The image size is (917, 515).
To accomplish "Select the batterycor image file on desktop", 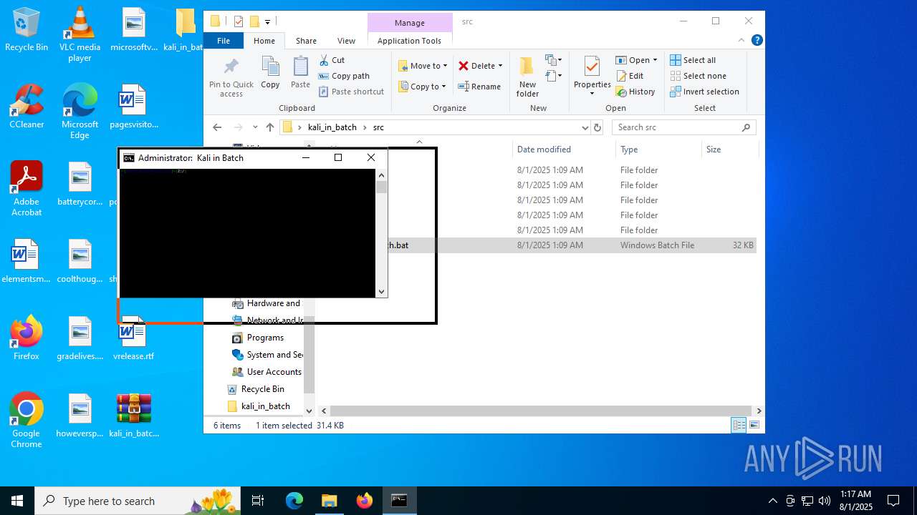I will click(80, 183).
